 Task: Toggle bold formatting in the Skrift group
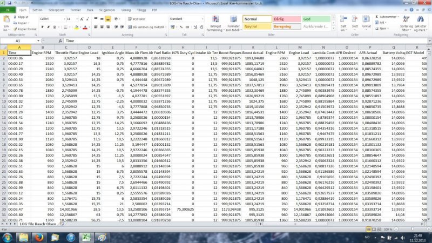coord(42,26)
